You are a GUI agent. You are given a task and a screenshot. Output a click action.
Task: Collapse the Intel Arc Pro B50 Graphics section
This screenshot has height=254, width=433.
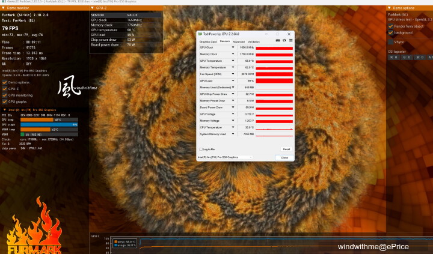pos(4,110)
